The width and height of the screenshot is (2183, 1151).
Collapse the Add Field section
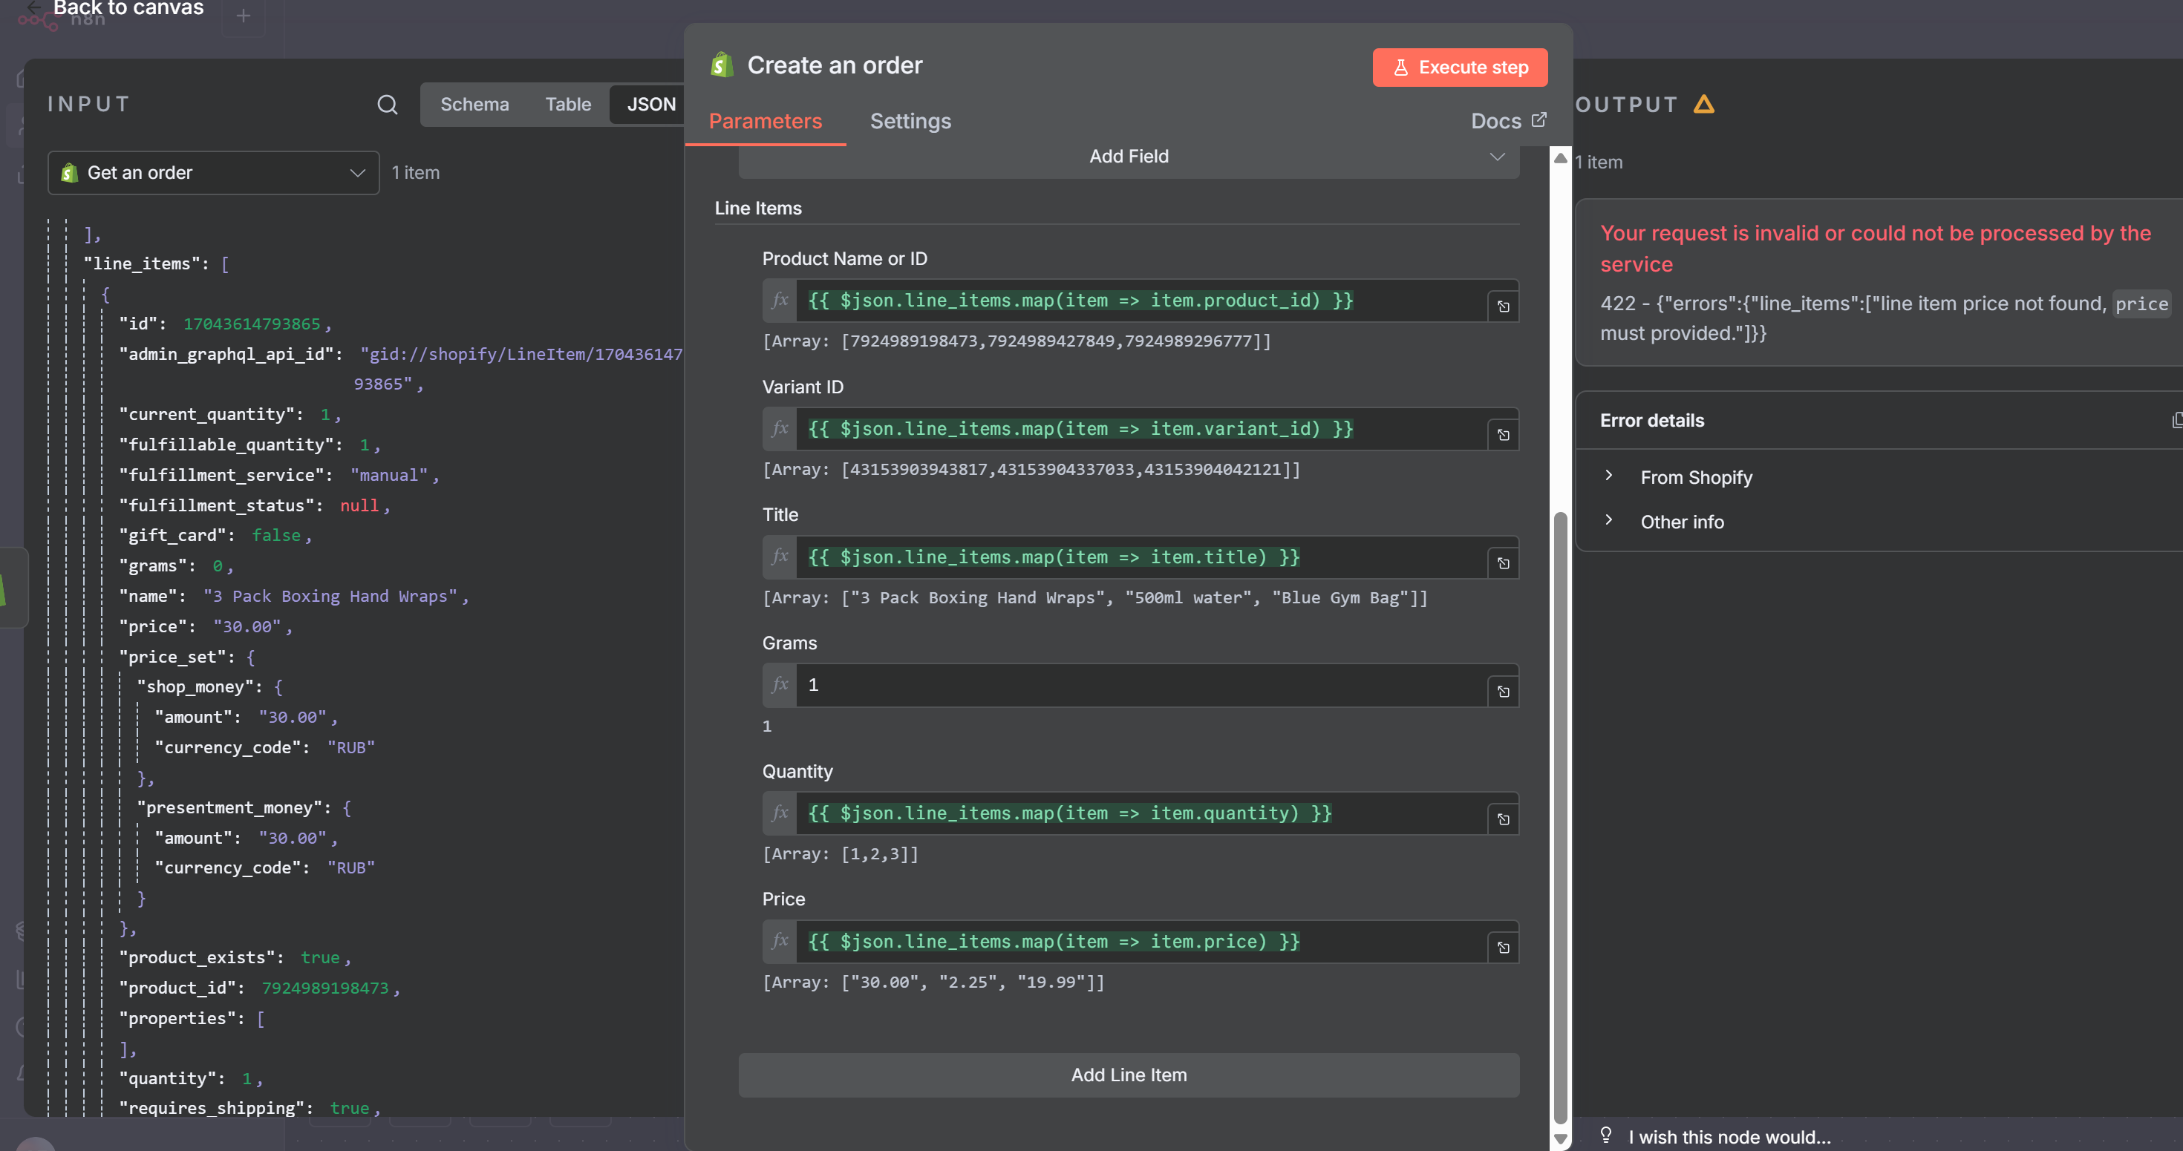[1498, 156]
